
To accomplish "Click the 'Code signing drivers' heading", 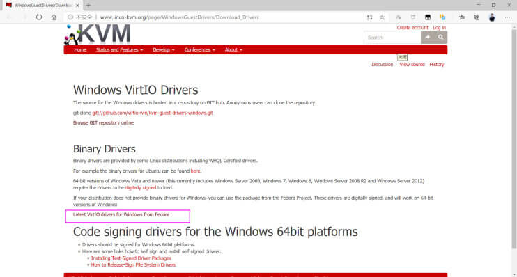I will click(215, 232).
